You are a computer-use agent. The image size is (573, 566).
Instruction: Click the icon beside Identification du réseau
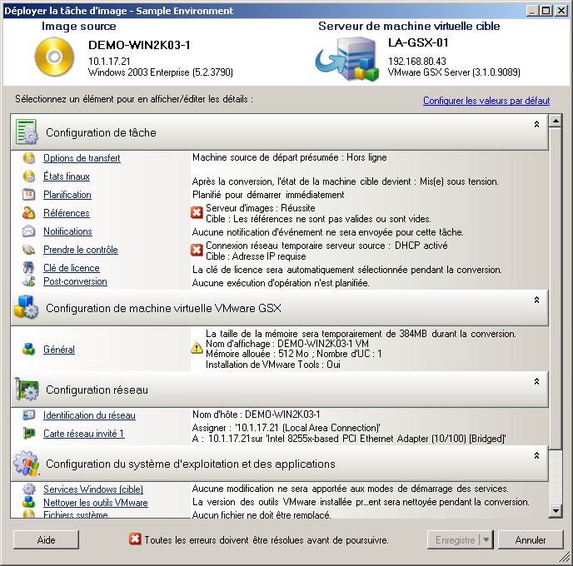pos(29,415)
